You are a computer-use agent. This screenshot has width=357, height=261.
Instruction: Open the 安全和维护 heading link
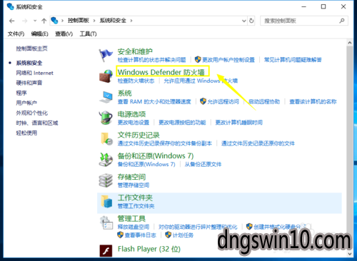coord(135,51)
